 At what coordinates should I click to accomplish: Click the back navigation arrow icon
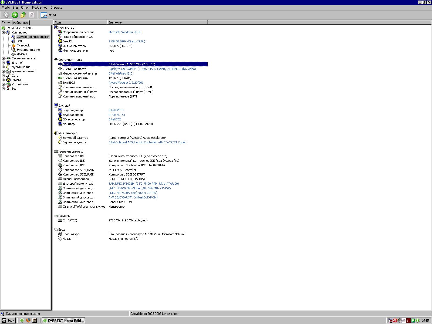click(x=6, y=15)
